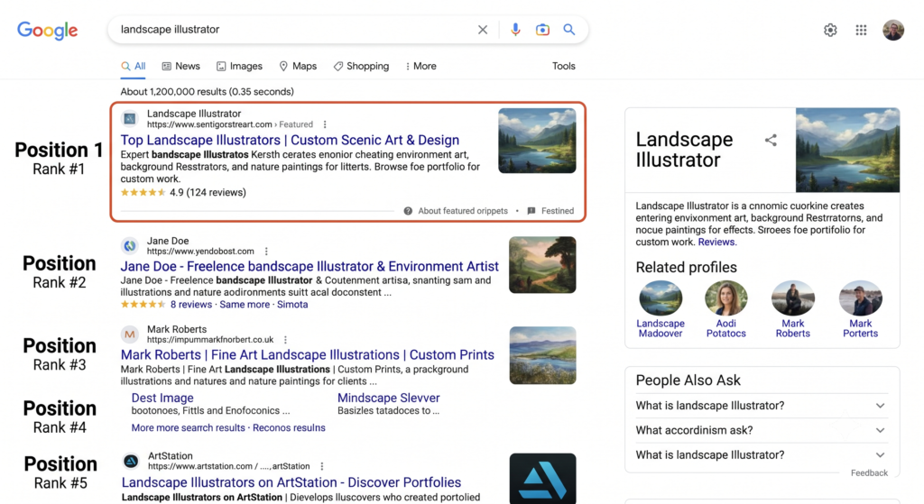Open 'Top Landscape Illustrators' result title
Image resolution: width=924 pixels, height=504 pixels.
coord(290,140)
